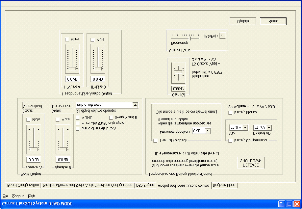This screenshot has width=302, height=209.
Task: Open the digital volume soft ramp dropdown
Action: pyautogui.click(x=136, y=105)
